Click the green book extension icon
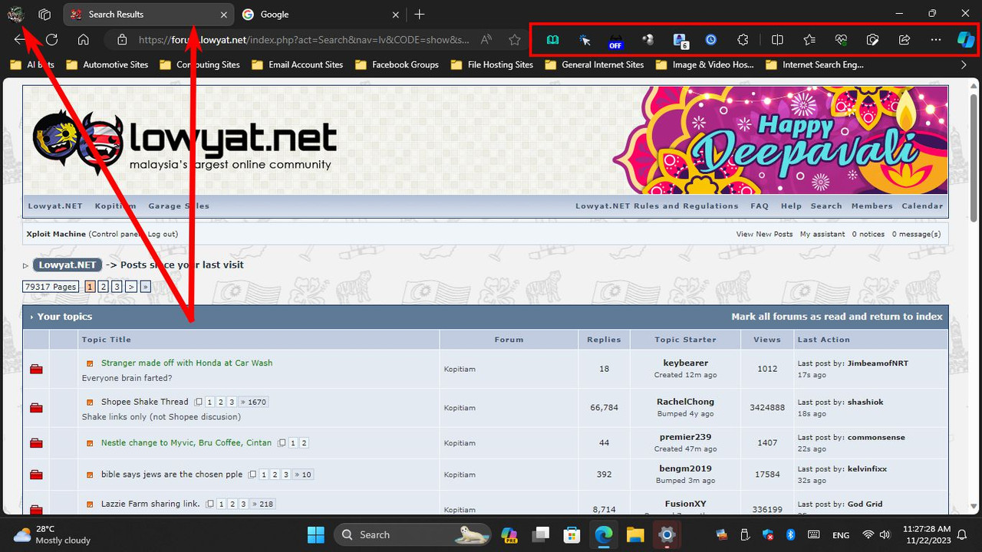This screenshot has height=552, width=982. [552, 39]
